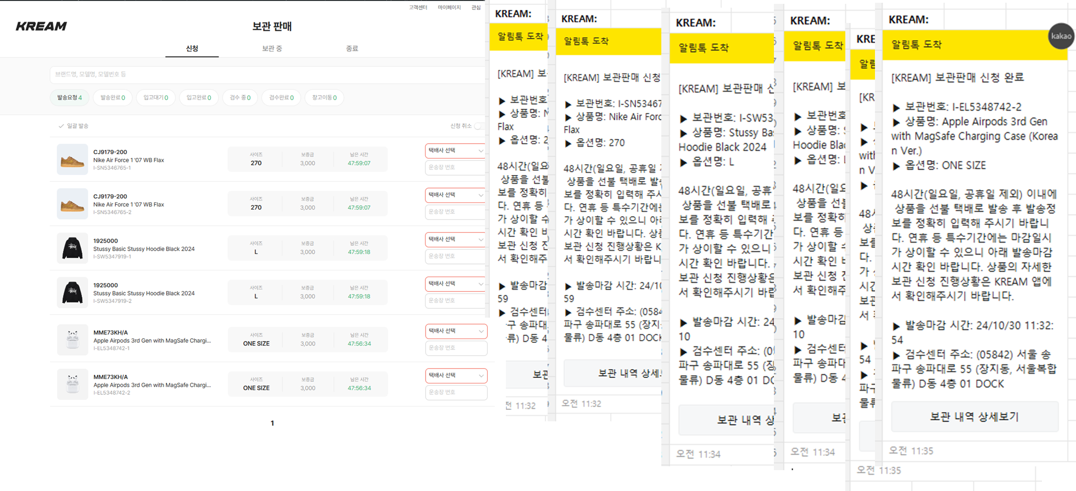Open 택배사 선택 dropdown for I-SN5346765-1
This screenshot has width=1076, height=491.
[x=455, y=150]
